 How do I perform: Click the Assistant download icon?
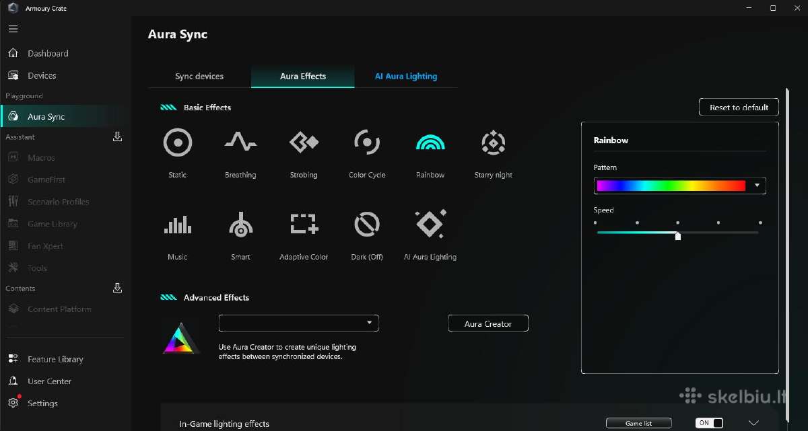pyautogui.click(x=117, y=136)
